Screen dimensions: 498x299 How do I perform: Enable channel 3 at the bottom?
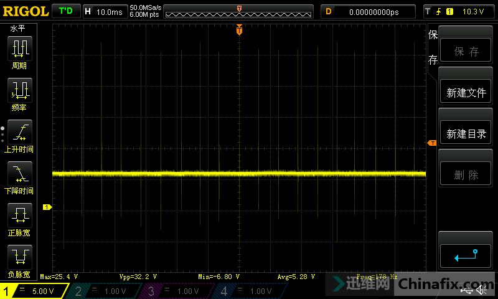pos(177,291)
